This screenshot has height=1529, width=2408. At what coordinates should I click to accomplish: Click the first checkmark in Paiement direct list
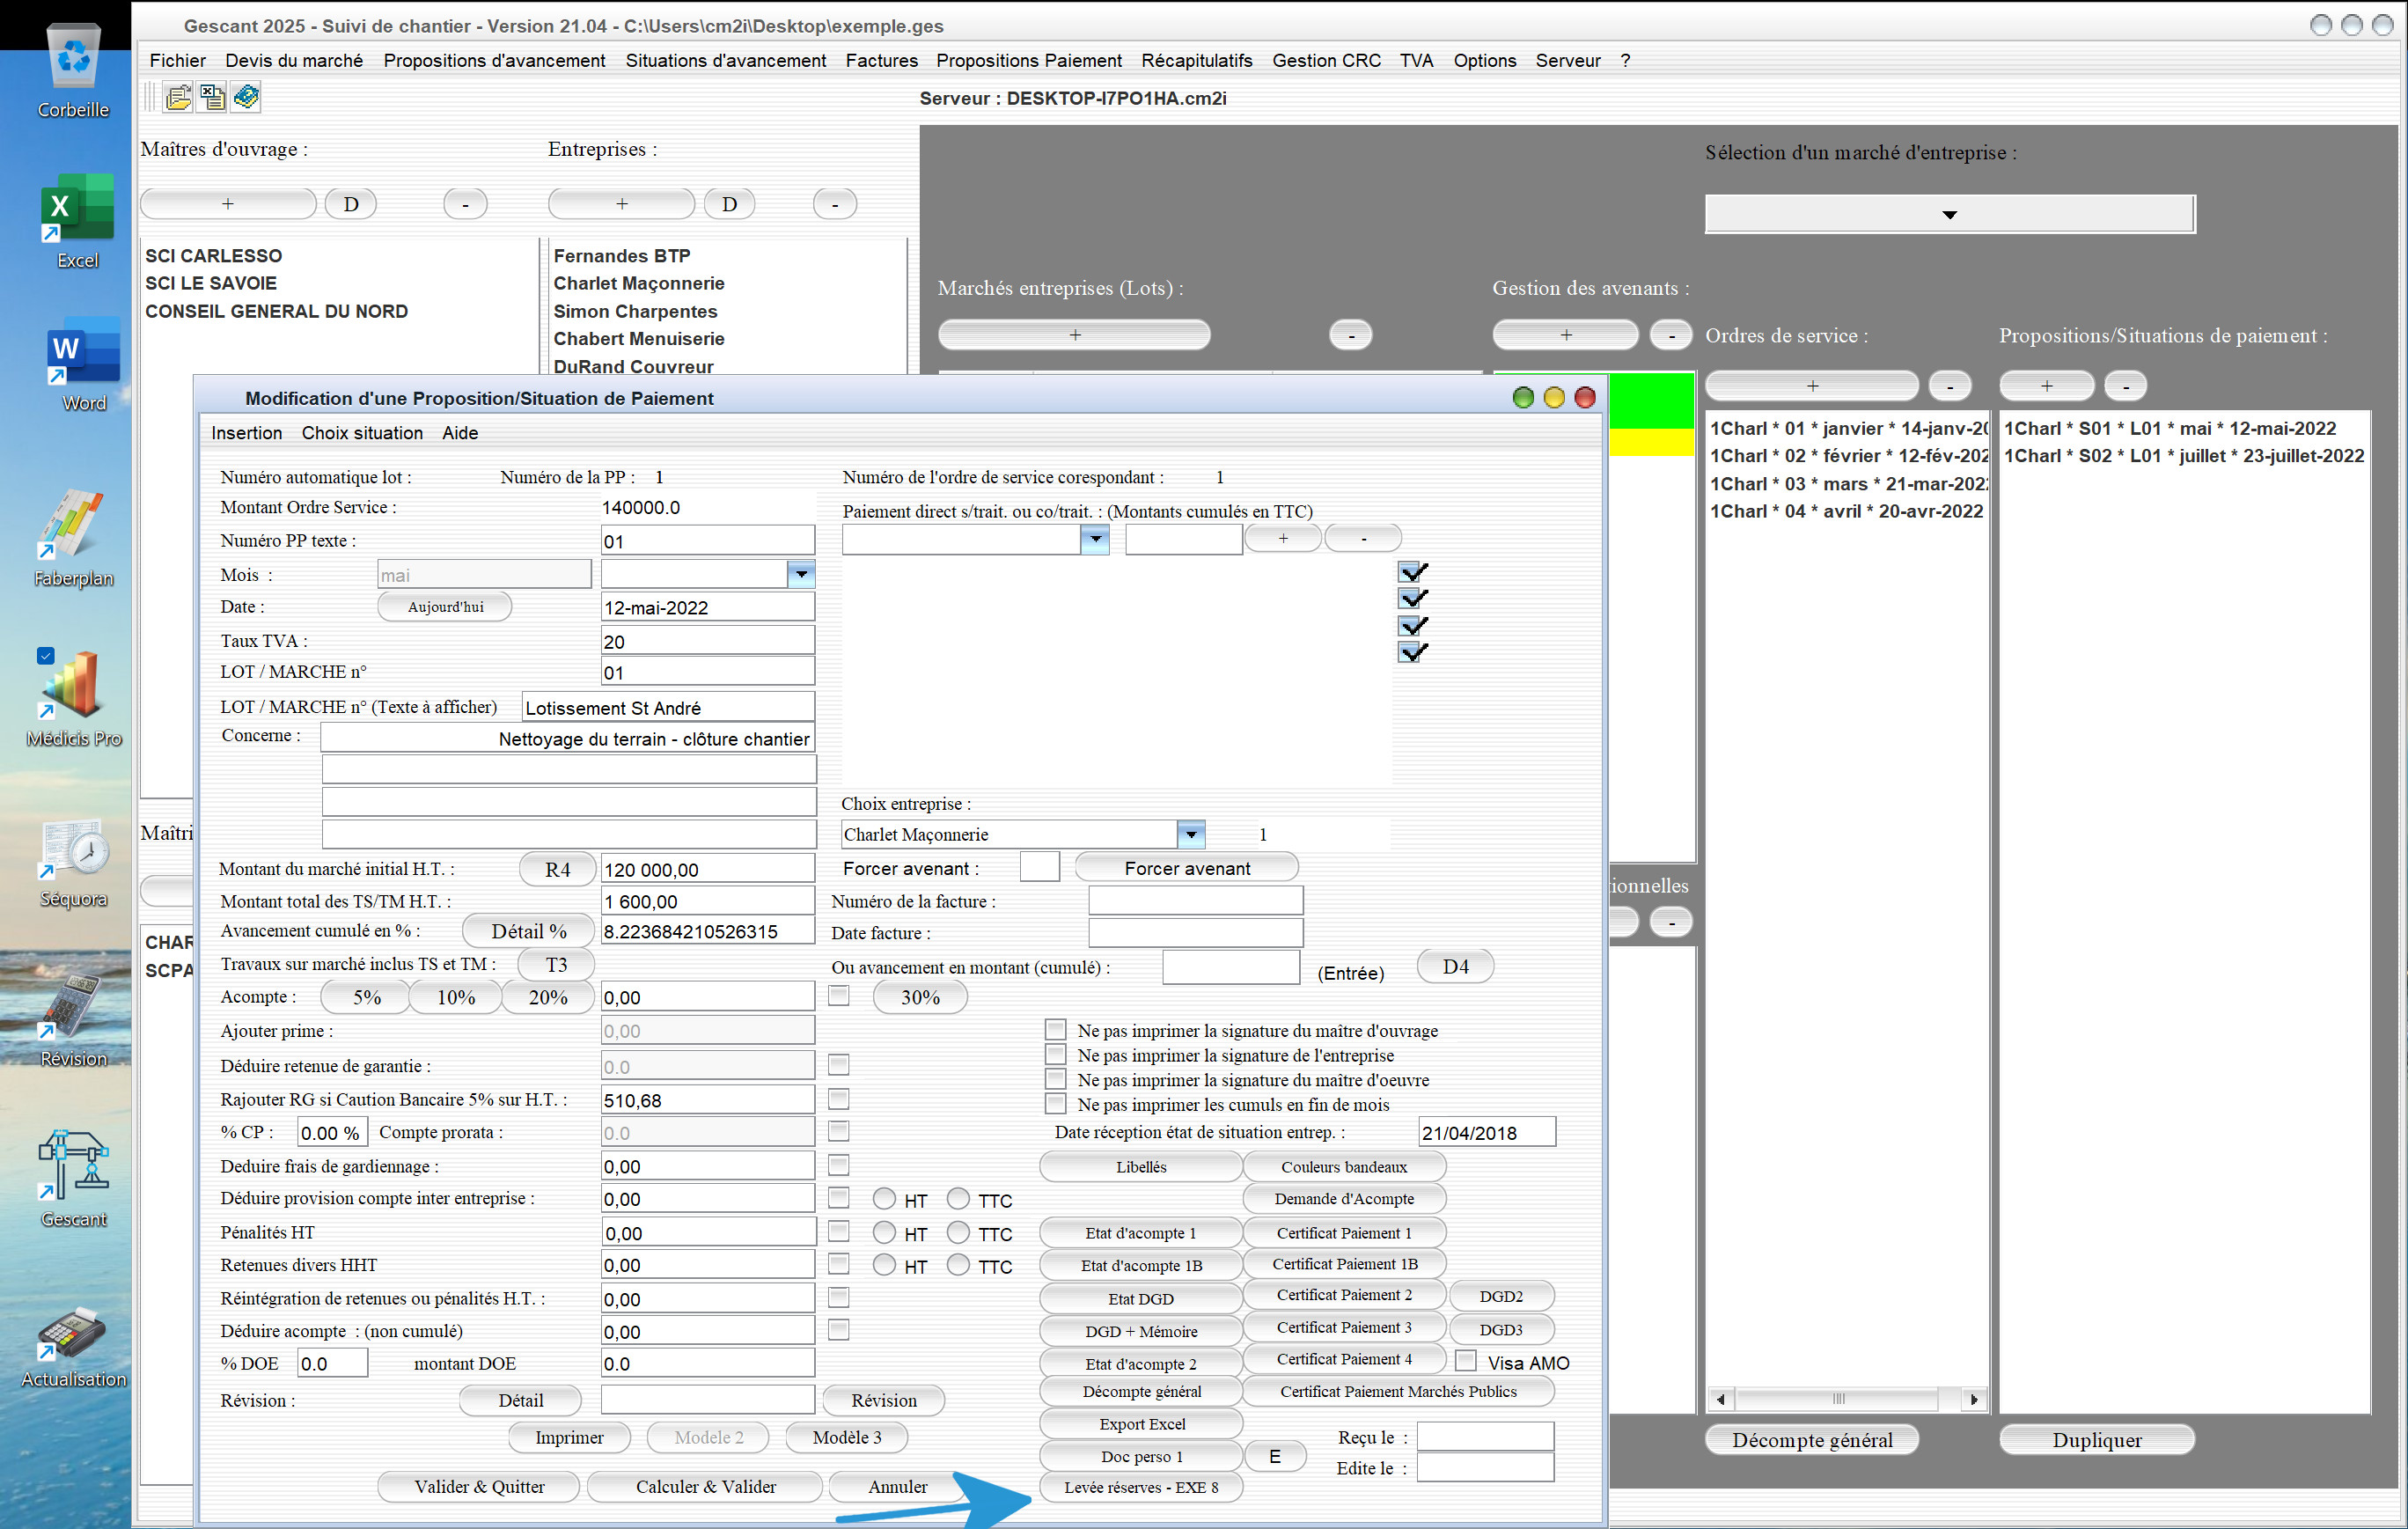click(x=1413, y=572)
